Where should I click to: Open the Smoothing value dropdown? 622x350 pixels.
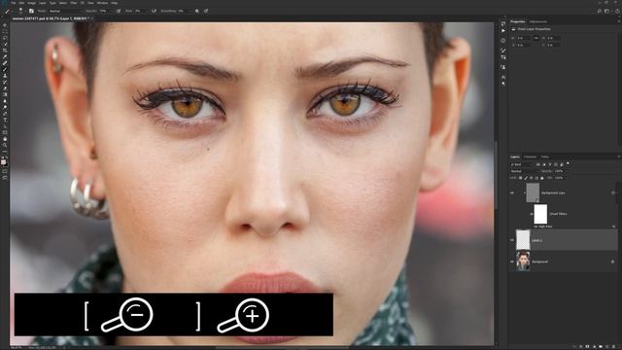190,11
